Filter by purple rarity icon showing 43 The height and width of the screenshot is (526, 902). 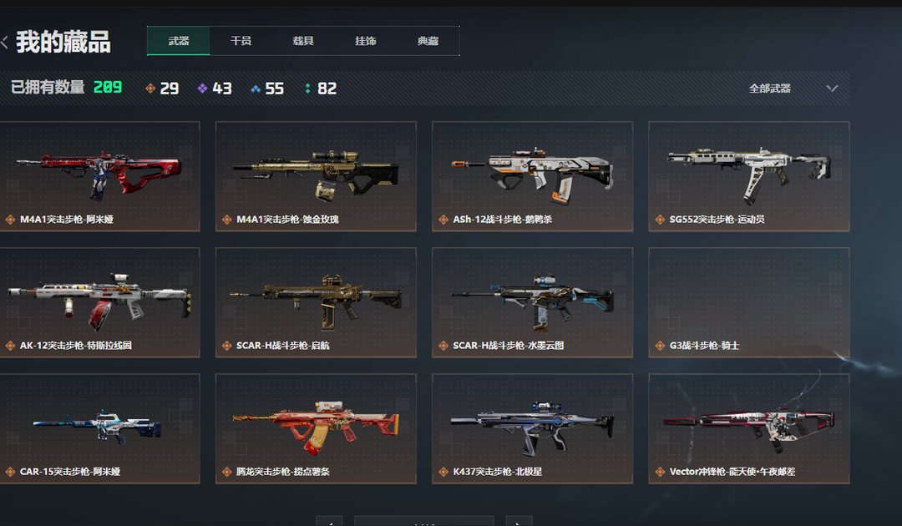[202, 89]
